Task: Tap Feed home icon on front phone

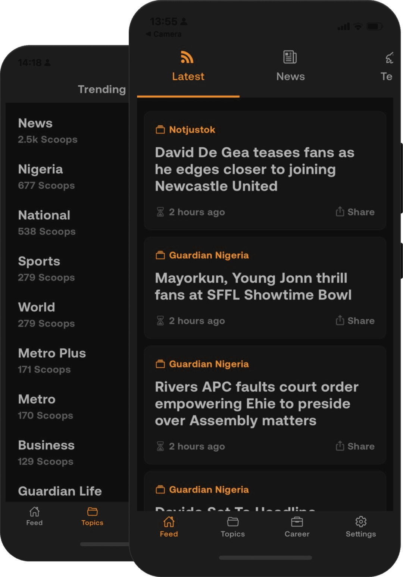Action: (x=169, y=521)
